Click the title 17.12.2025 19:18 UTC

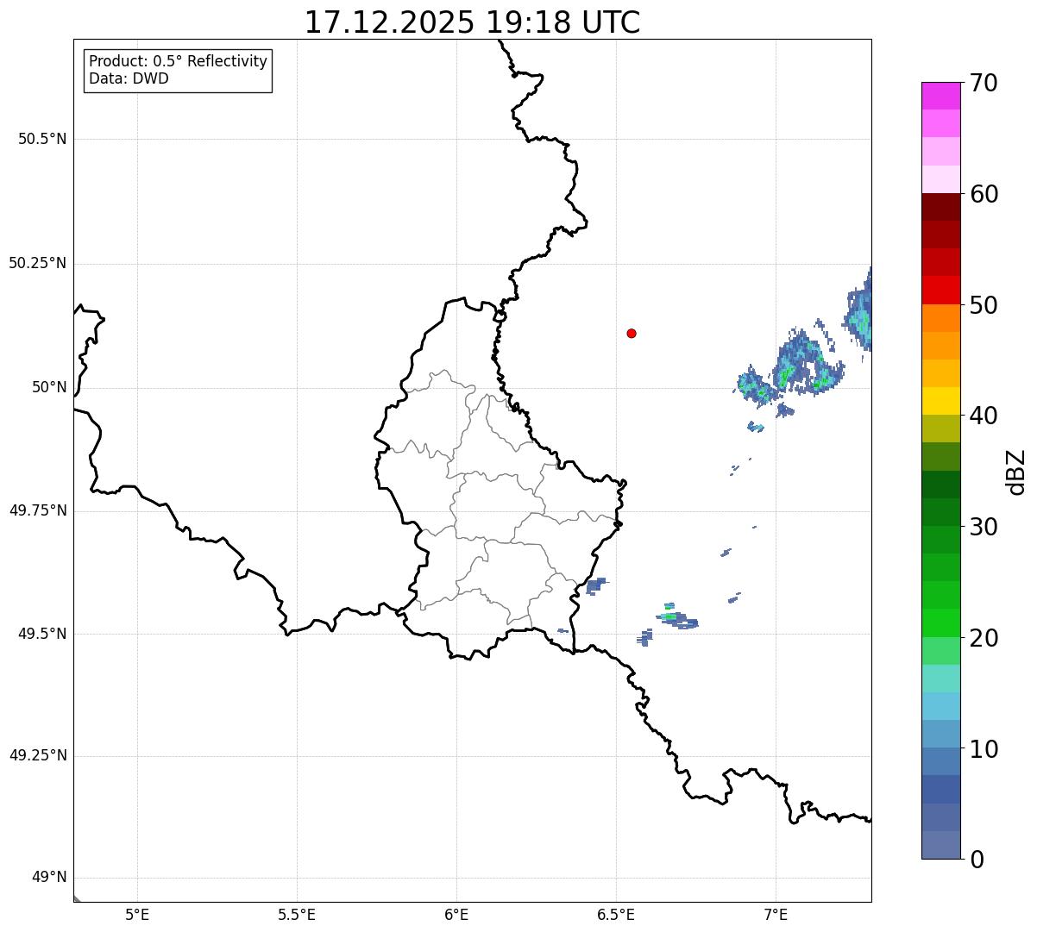(x=472, y=22)
